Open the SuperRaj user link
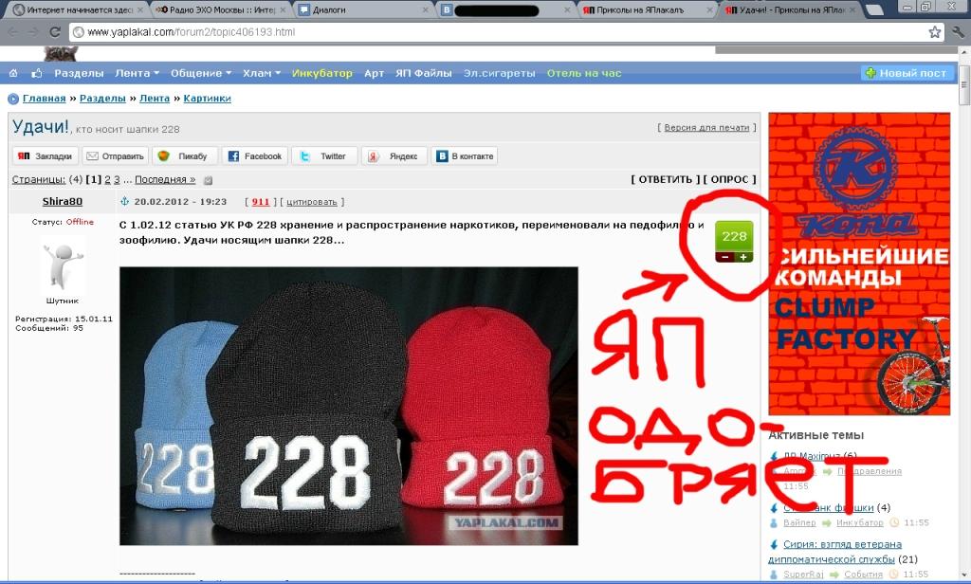 [x=803, y=575]
